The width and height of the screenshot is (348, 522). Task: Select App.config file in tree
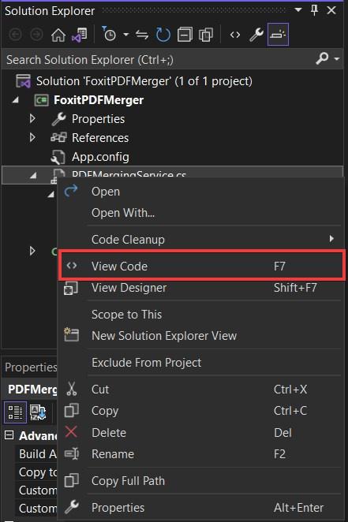point(100,157)
